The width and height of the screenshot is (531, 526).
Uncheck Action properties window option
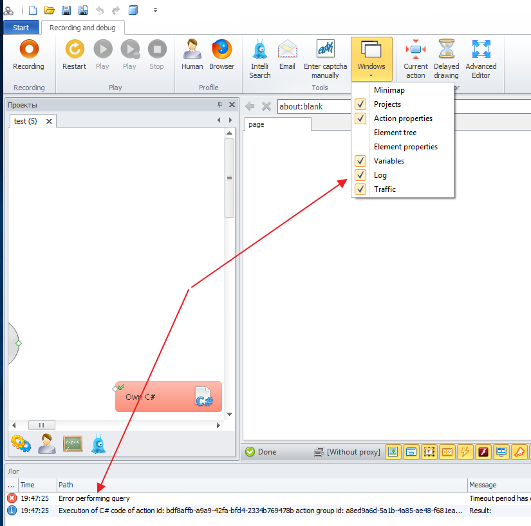click(x=403, y=118)
